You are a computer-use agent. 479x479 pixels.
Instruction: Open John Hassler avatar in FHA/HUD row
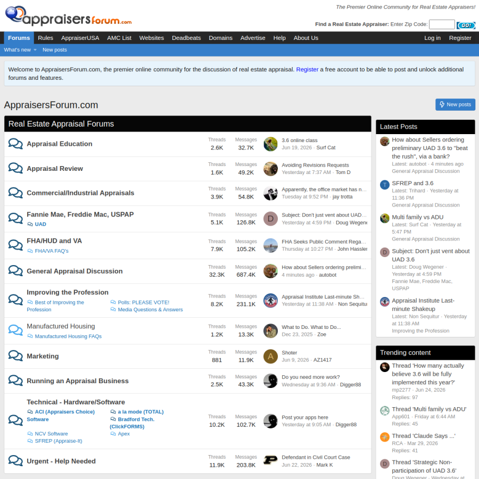click(270, 245)
